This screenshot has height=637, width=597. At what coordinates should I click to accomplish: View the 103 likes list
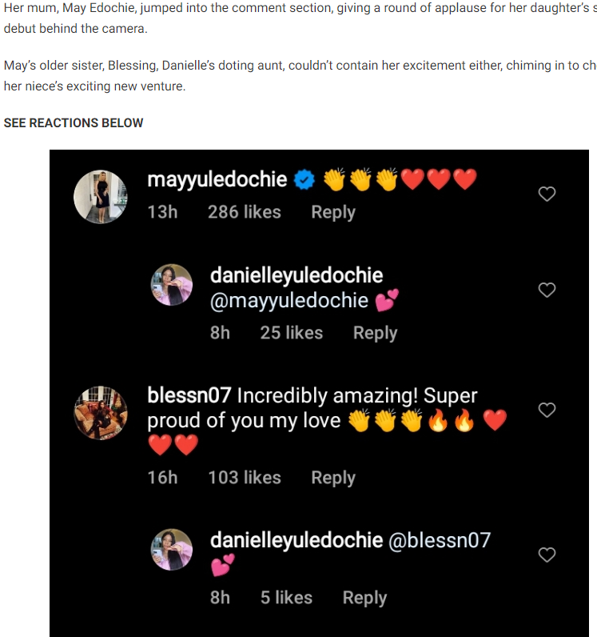(244, 478)
